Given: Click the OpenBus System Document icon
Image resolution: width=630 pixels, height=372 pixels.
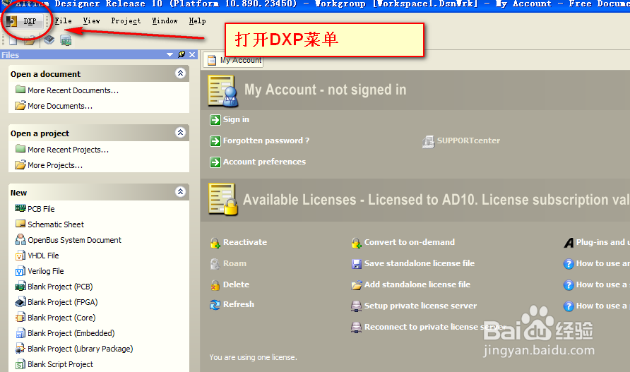Looking at the screenshot, I should (20, 239).
